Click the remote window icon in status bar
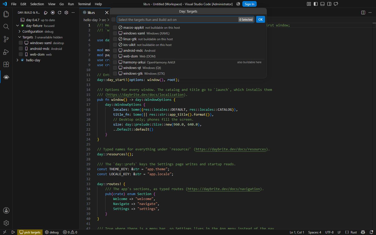Screen dimensions: 376x235 point(4,232)
